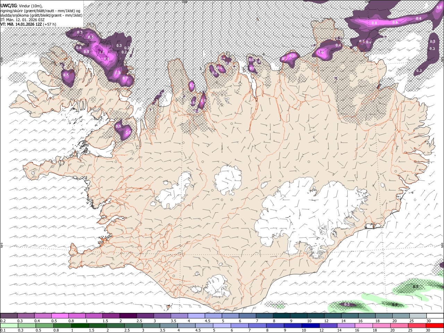Viewport: 444px width, 333px height.
Task: Select the 'slydda/snjókoma' legend line
Action: (41, 15)
